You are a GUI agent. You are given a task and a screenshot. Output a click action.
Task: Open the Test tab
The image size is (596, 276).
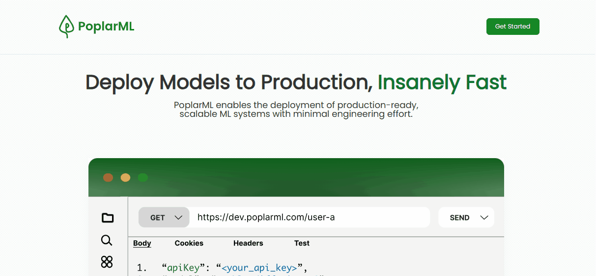(302, 243)
